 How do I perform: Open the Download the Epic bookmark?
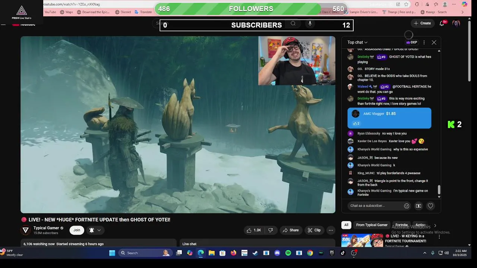tap(93, 12)
